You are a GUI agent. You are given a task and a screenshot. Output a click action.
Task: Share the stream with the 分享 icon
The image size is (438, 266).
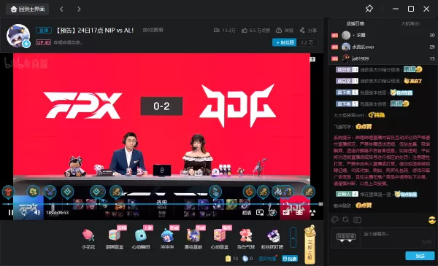(x=302, y=30)
